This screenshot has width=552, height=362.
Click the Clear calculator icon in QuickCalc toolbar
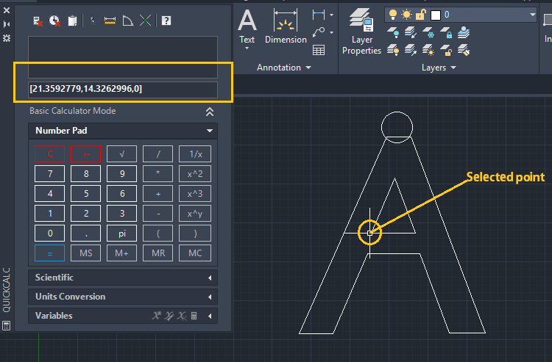pyautogui.click(x=38, y=21)
